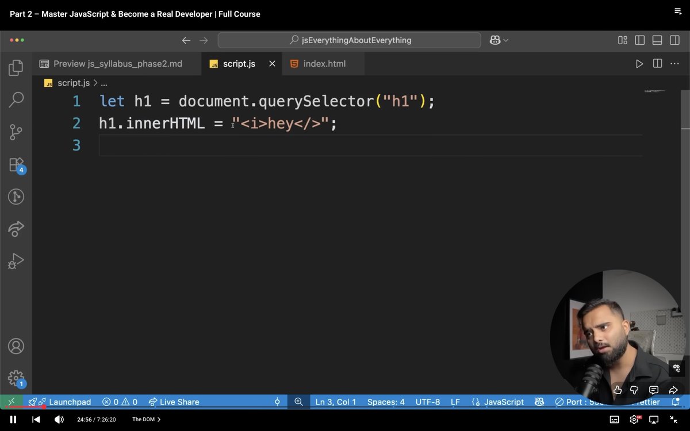Click Ln 3, Col 1 go to line

click(336, 402)
